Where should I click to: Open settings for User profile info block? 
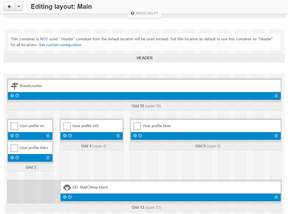pyautogui.click(x=65, y=136)
